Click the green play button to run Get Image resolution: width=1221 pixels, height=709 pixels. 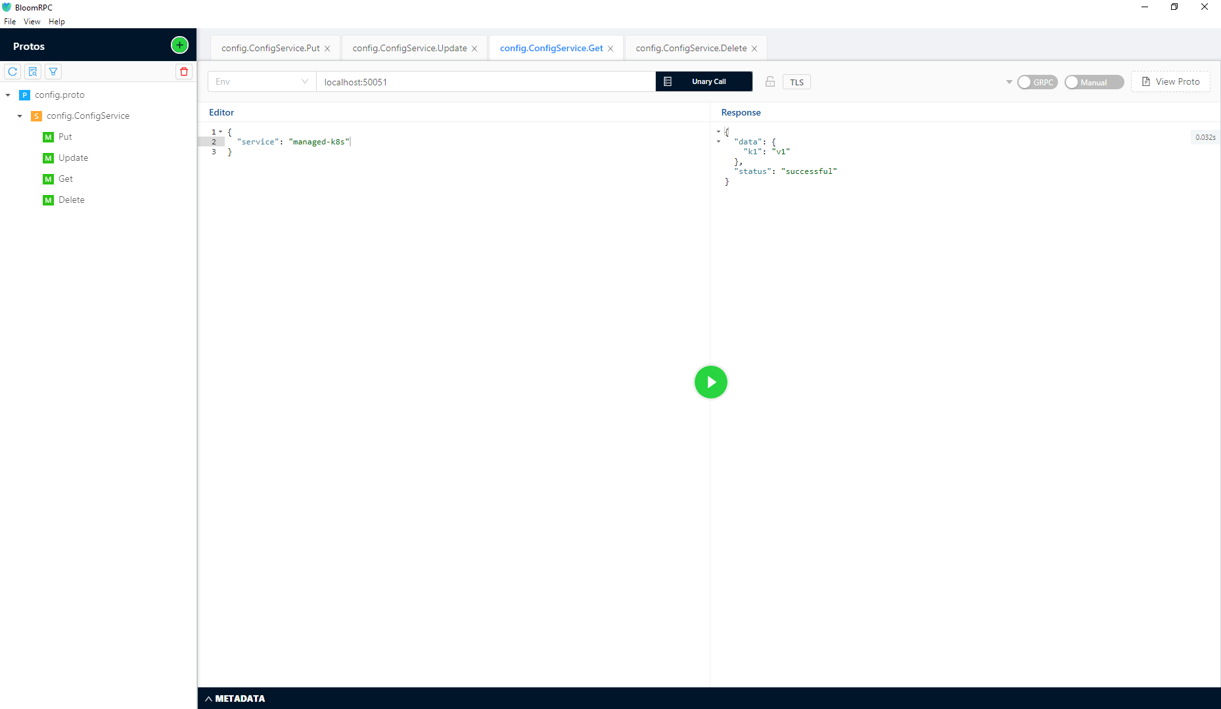click(x=710, y=382)
